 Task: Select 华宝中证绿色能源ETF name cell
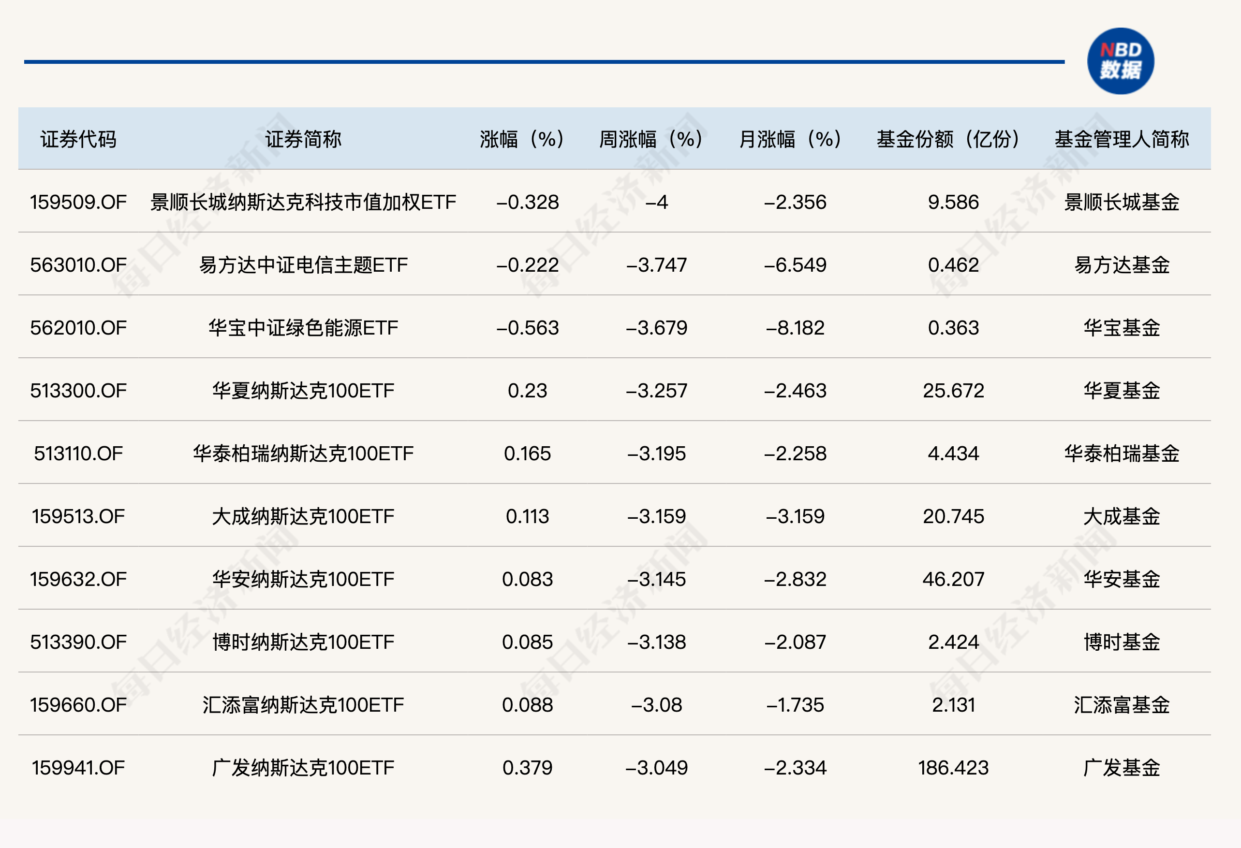click(303, 328)
